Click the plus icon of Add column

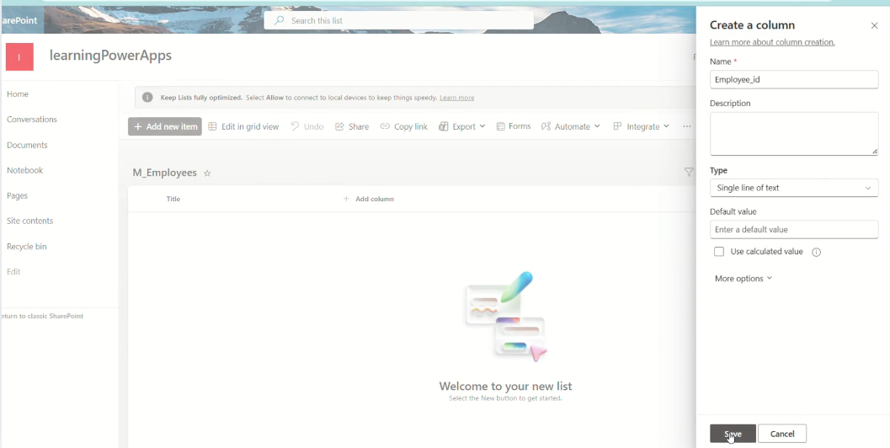[x=346, y=199]
